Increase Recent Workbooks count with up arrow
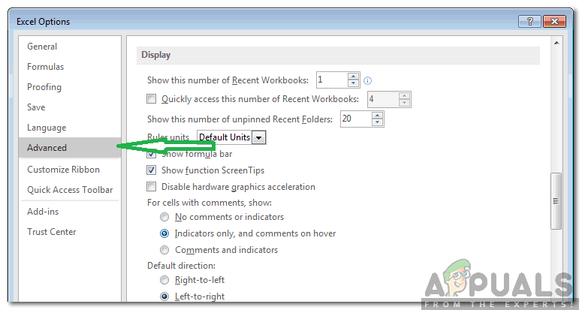The width and height of the screenshot is (582, 310). [354, 77]
